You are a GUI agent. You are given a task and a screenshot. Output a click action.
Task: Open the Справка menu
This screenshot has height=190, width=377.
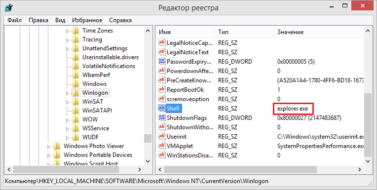pos(120,20)
